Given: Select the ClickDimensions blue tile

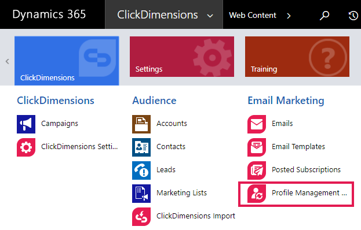Looking at the screenshot, I should click(67, 61).
